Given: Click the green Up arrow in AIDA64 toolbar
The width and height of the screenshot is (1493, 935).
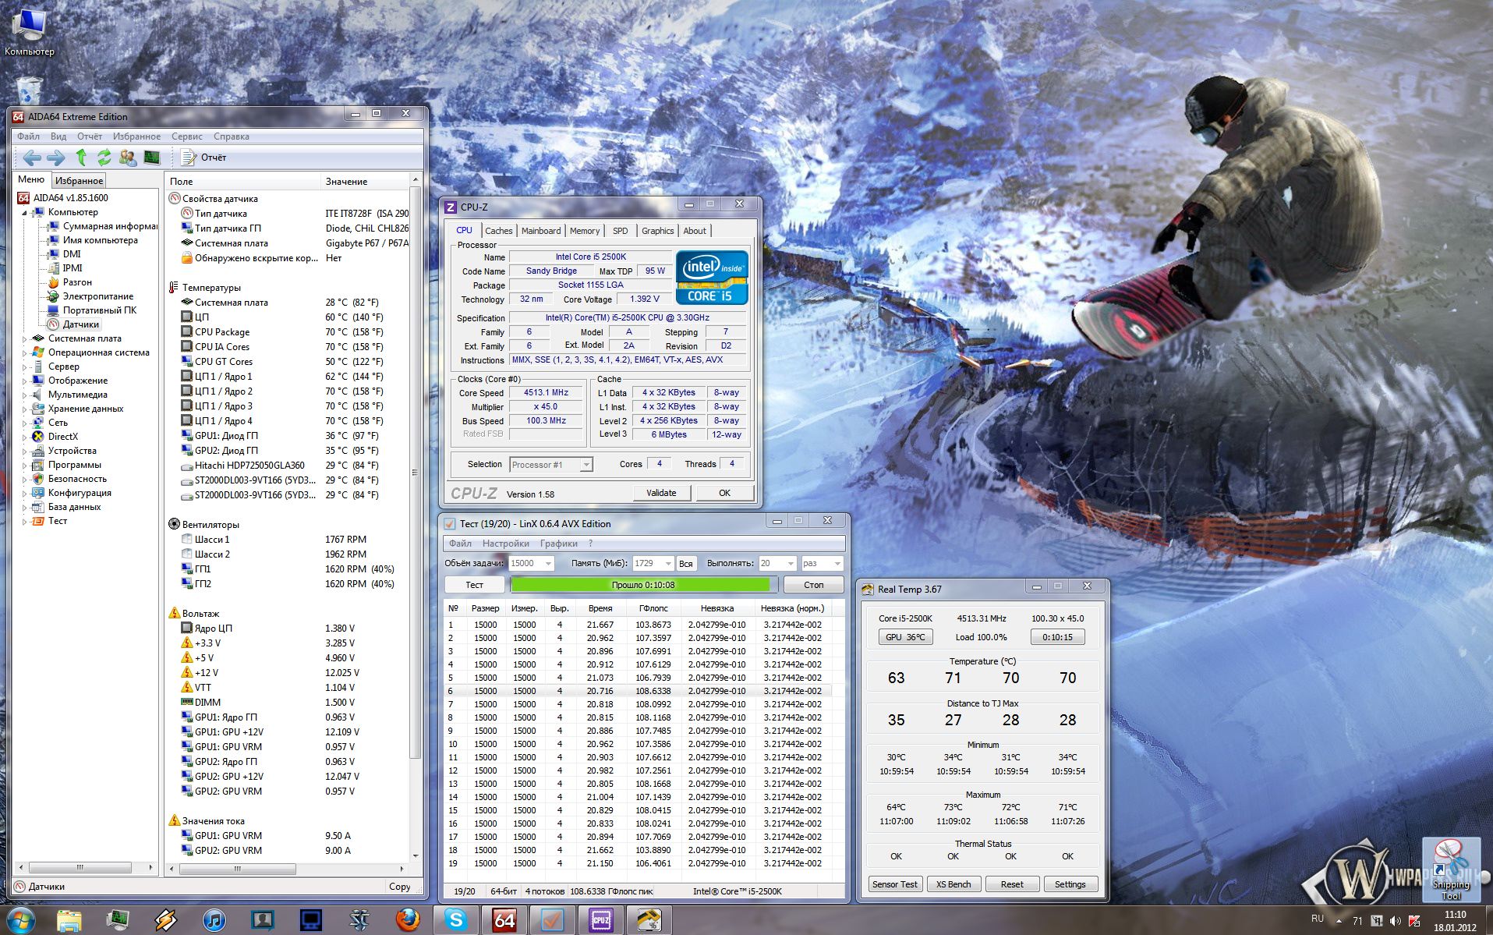Looking at the screenshot, I should (80, 158).
